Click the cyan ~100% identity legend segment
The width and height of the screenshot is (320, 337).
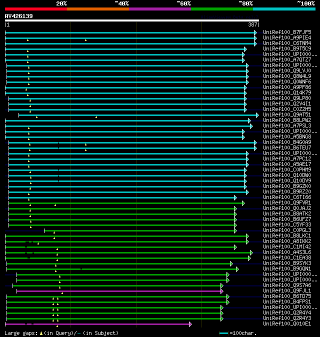pos(284,9)
